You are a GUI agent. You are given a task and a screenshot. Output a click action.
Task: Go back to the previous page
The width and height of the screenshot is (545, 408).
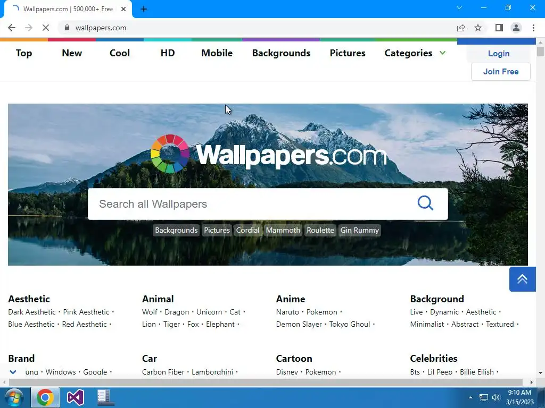coord(12,28)
